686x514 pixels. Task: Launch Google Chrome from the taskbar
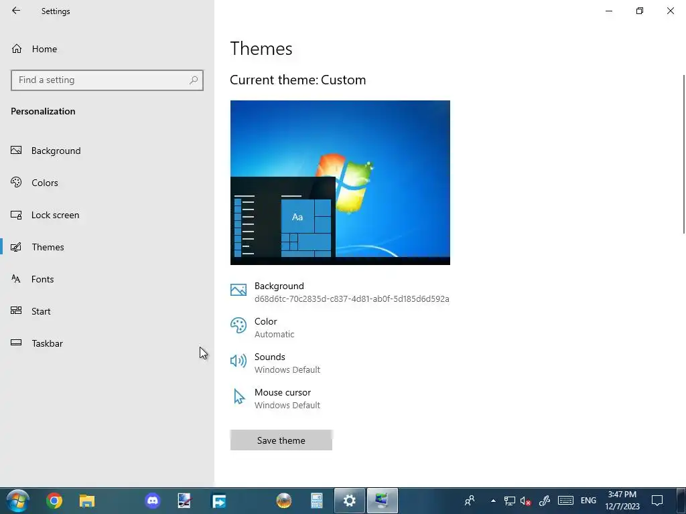point(54,501)
